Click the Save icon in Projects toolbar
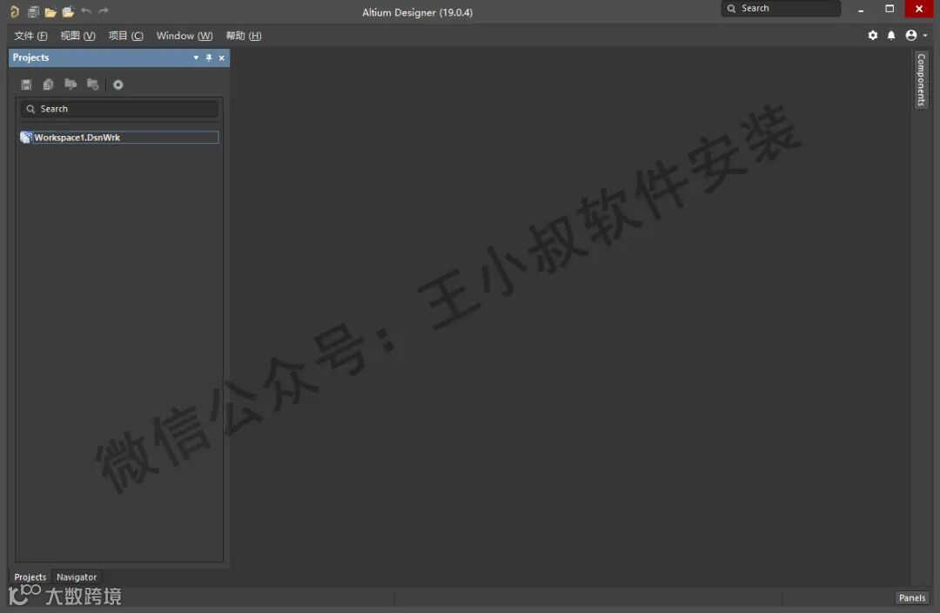The height and width of the screenshot is (613, 940). (x=26, y=84)
